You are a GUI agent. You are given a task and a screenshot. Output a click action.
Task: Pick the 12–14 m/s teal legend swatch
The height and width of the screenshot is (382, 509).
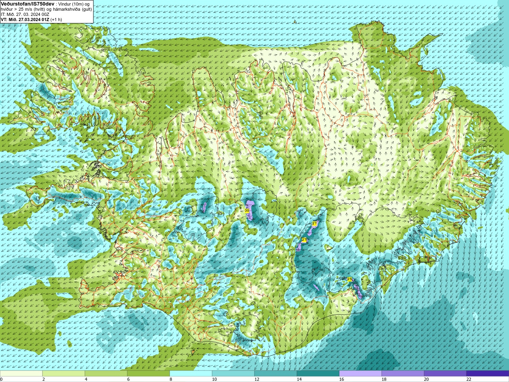(x=276, y=373)
